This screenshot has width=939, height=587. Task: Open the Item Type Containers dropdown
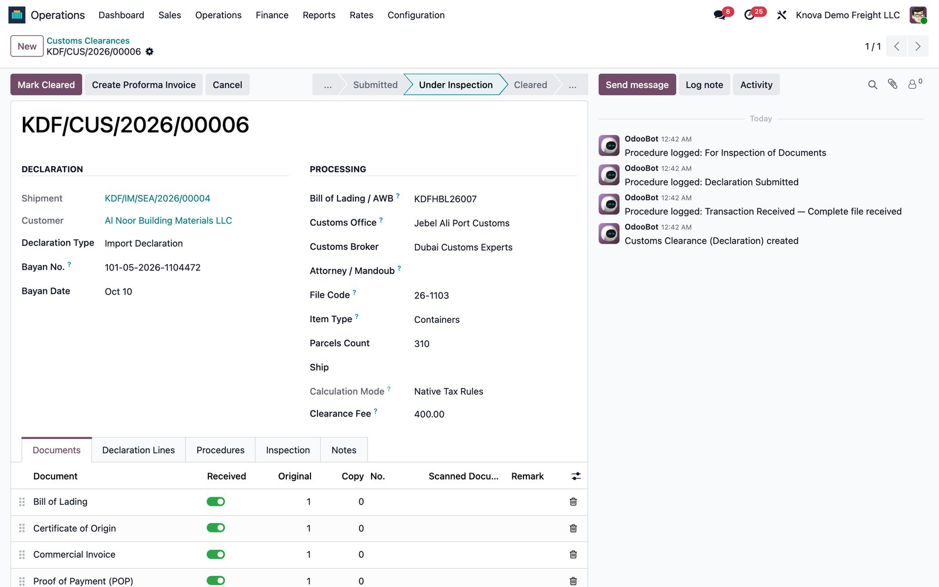(495, 320)
